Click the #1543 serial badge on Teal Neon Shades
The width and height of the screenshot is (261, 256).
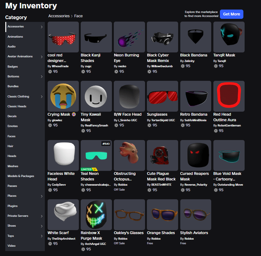[x=106, y=143]
